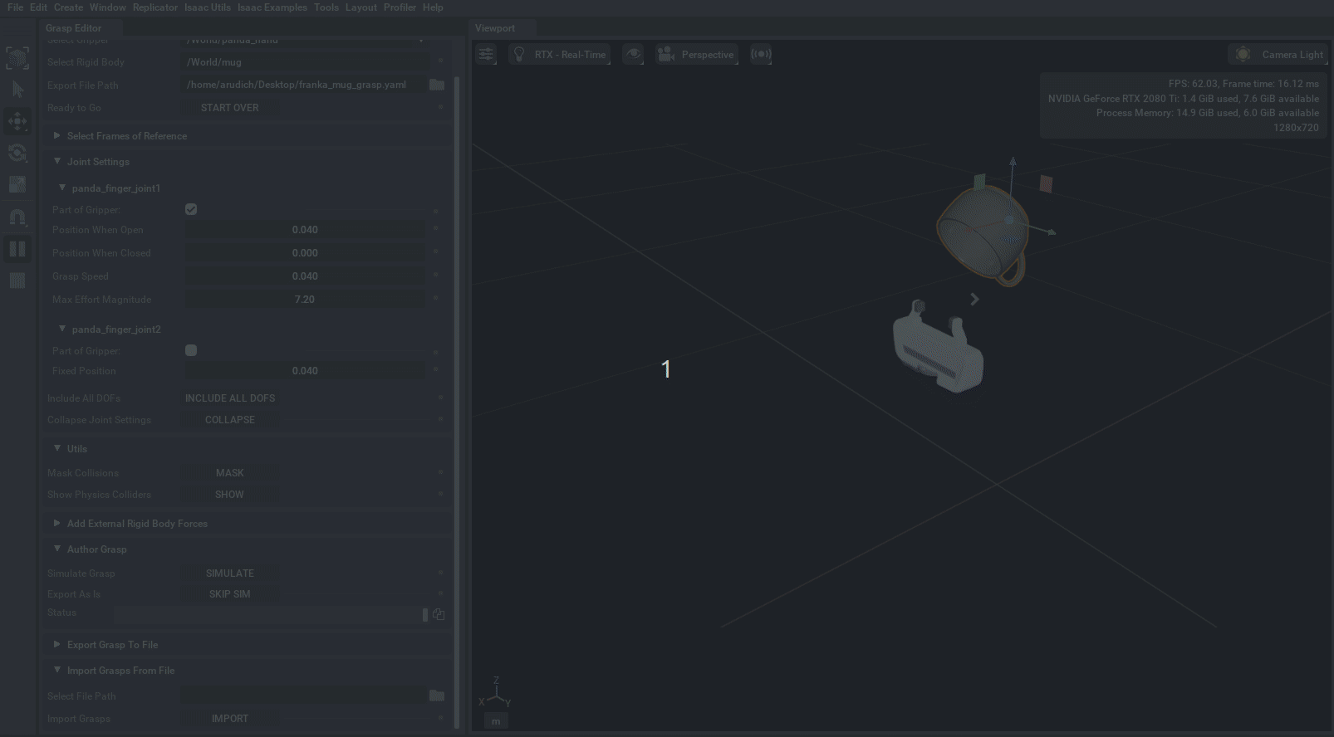Pause the simulation using the pause icon
The height and width of the screenshot is (737, 1334).
pos(17,249)
